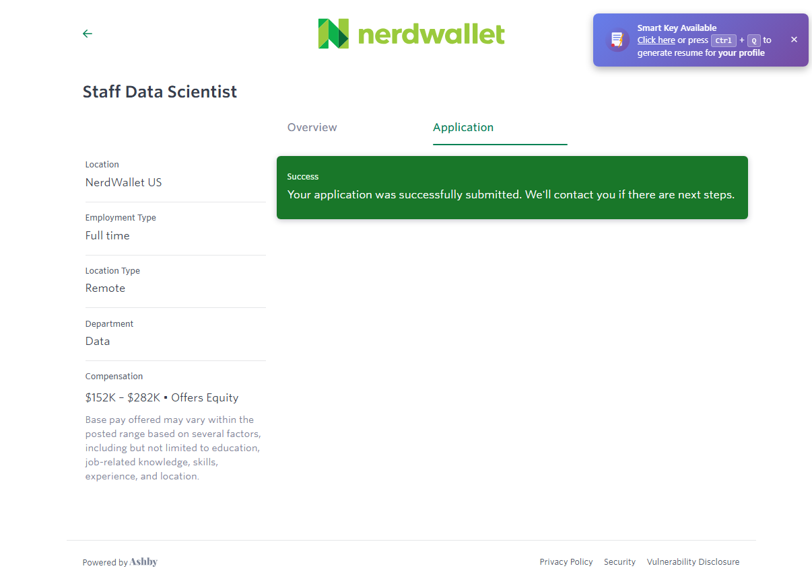812x585 pixels.
Task: Select the Application tab
Action: (463, 128)
